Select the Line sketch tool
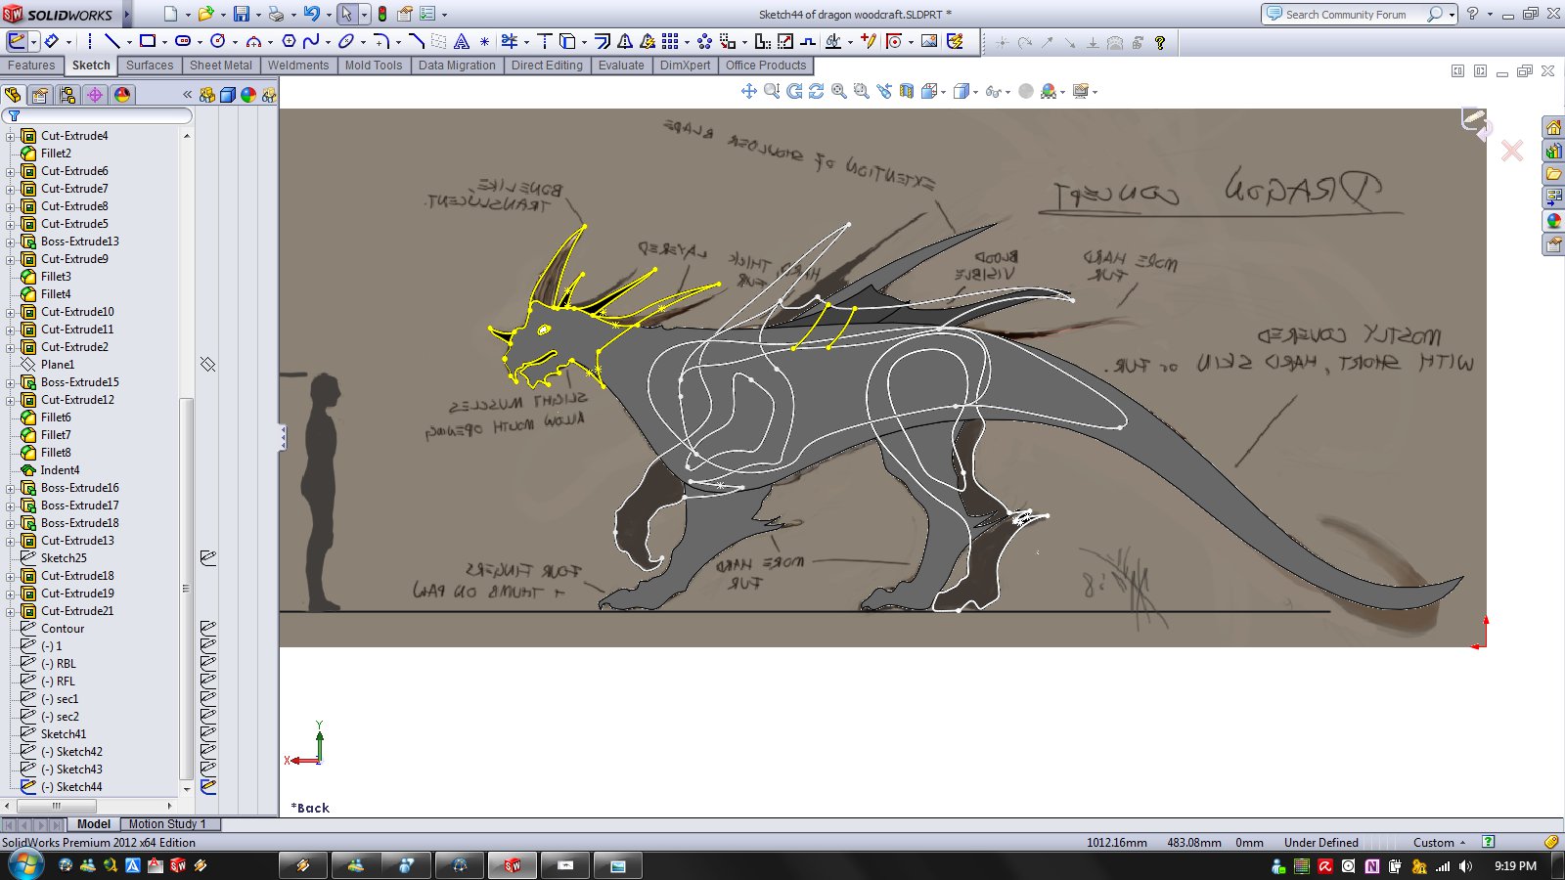Image resolution: width=1565 pixels, height=880 pixels. (x=112, y=41)
